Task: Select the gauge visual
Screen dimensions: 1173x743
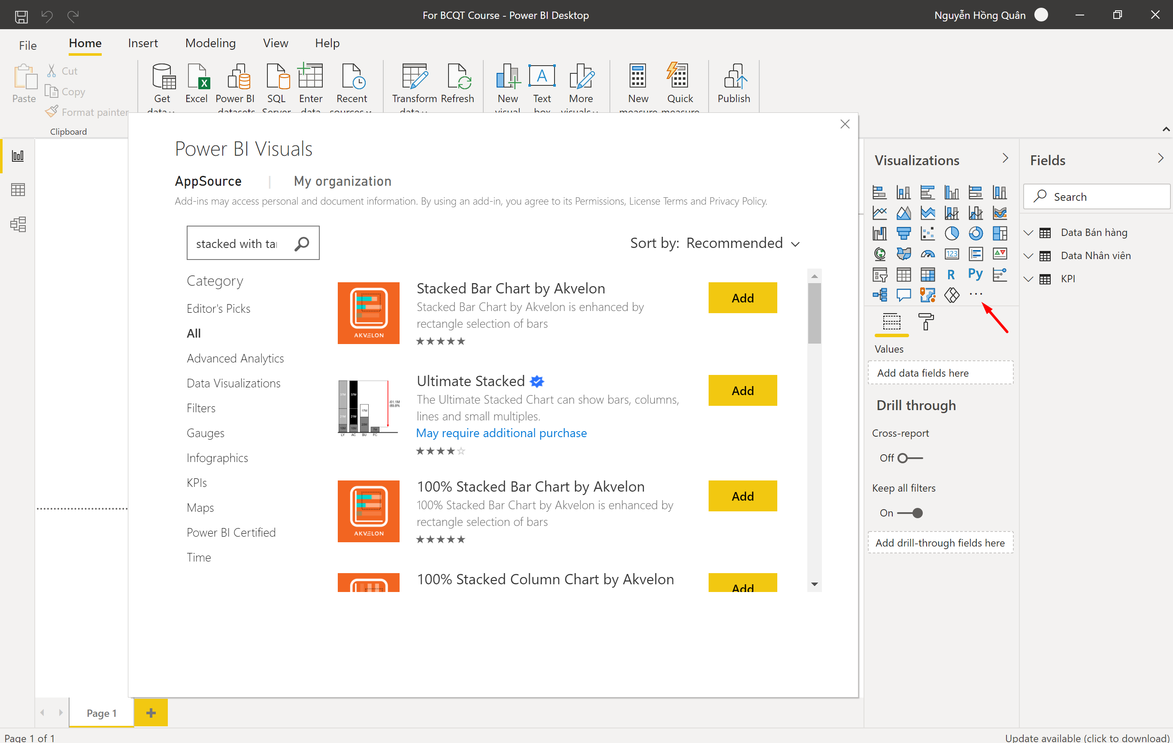Action: point(927,254)
